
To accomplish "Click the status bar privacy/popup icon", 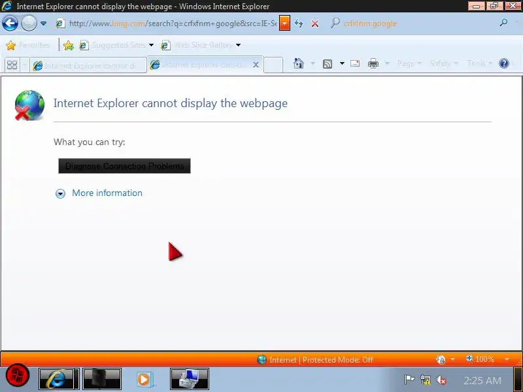I will [441, 359].
